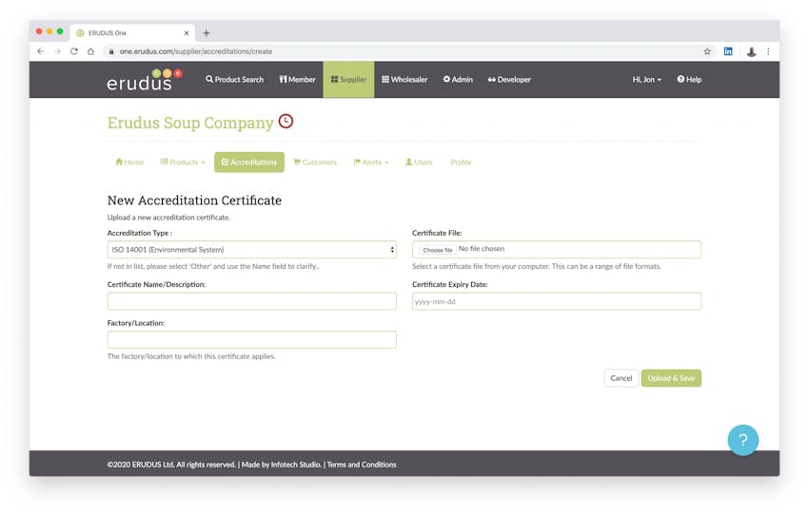809x515 pixels.
Task: Go back using the browser back arrow
Action: [41, 51]
